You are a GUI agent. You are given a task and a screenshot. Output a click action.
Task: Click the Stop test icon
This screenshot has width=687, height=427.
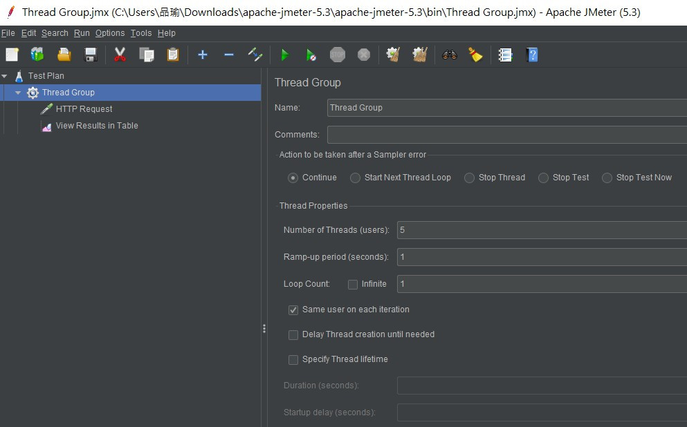coord(338,55)
